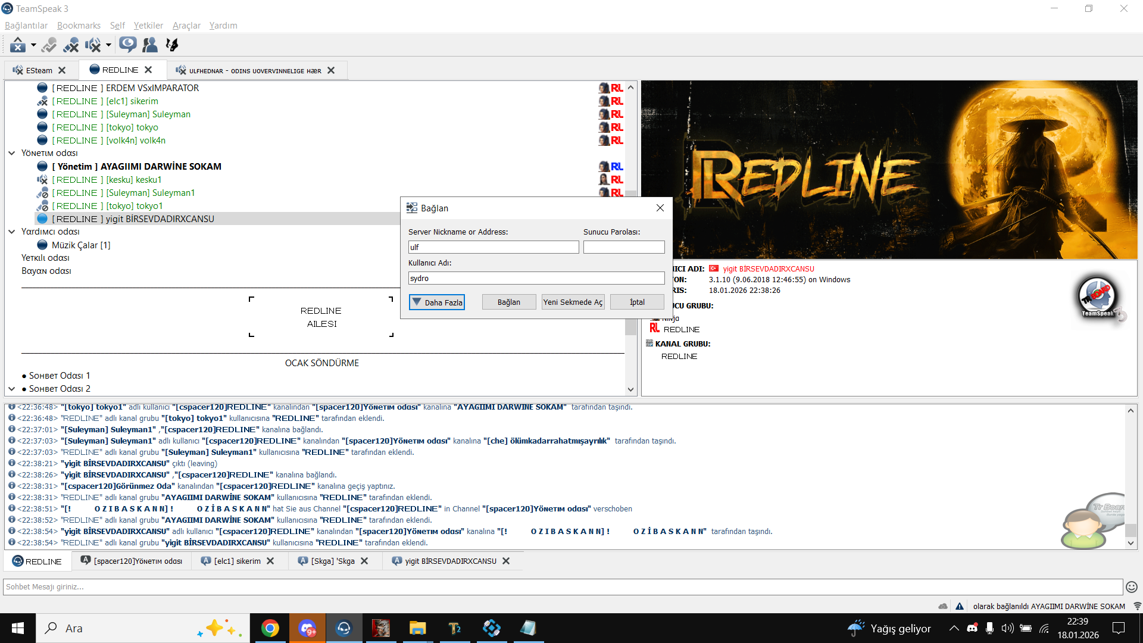The height and width of the screenshot is (643, 1143).
Task: Switch to the [elc1] sikerim chat tab
Action: (x=230, y=561)
